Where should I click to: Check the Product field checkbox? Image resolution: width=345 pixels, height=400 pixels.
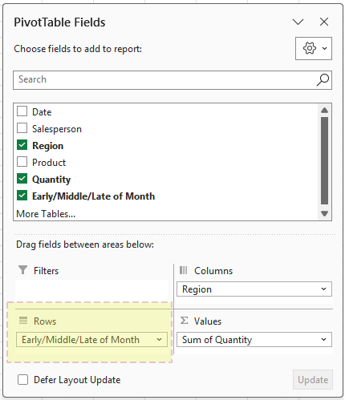coord(22,162)
